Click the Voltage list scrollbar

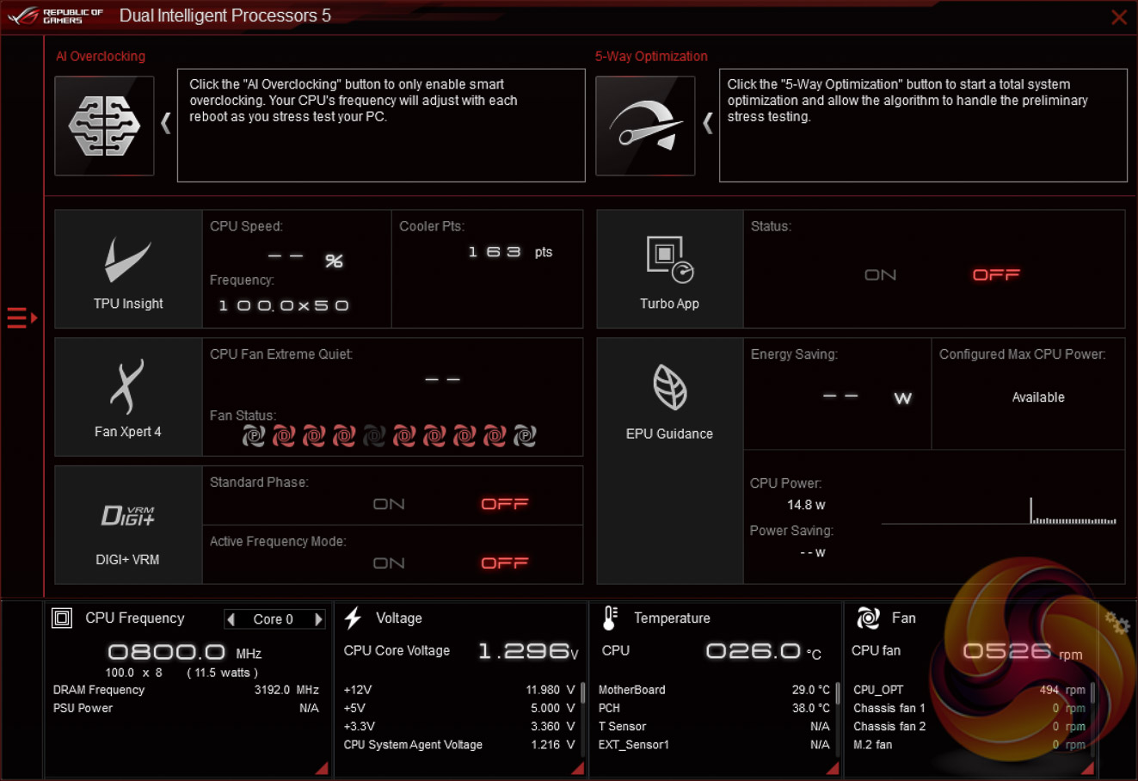coord(582,693)
